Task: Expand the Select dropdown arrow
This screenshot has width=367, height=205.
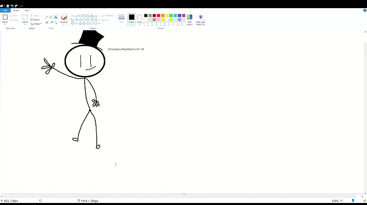Action: point(25,24)
